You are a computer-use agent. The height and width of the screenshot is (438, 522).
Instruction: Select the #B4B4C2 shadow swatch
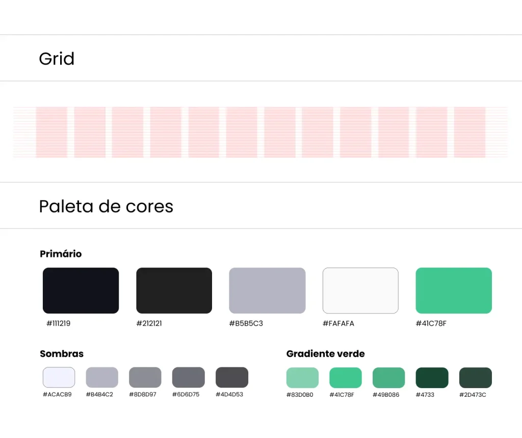[x=102, y=377]
